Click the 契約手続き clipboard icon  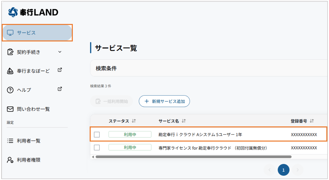[x=10, y=52]
